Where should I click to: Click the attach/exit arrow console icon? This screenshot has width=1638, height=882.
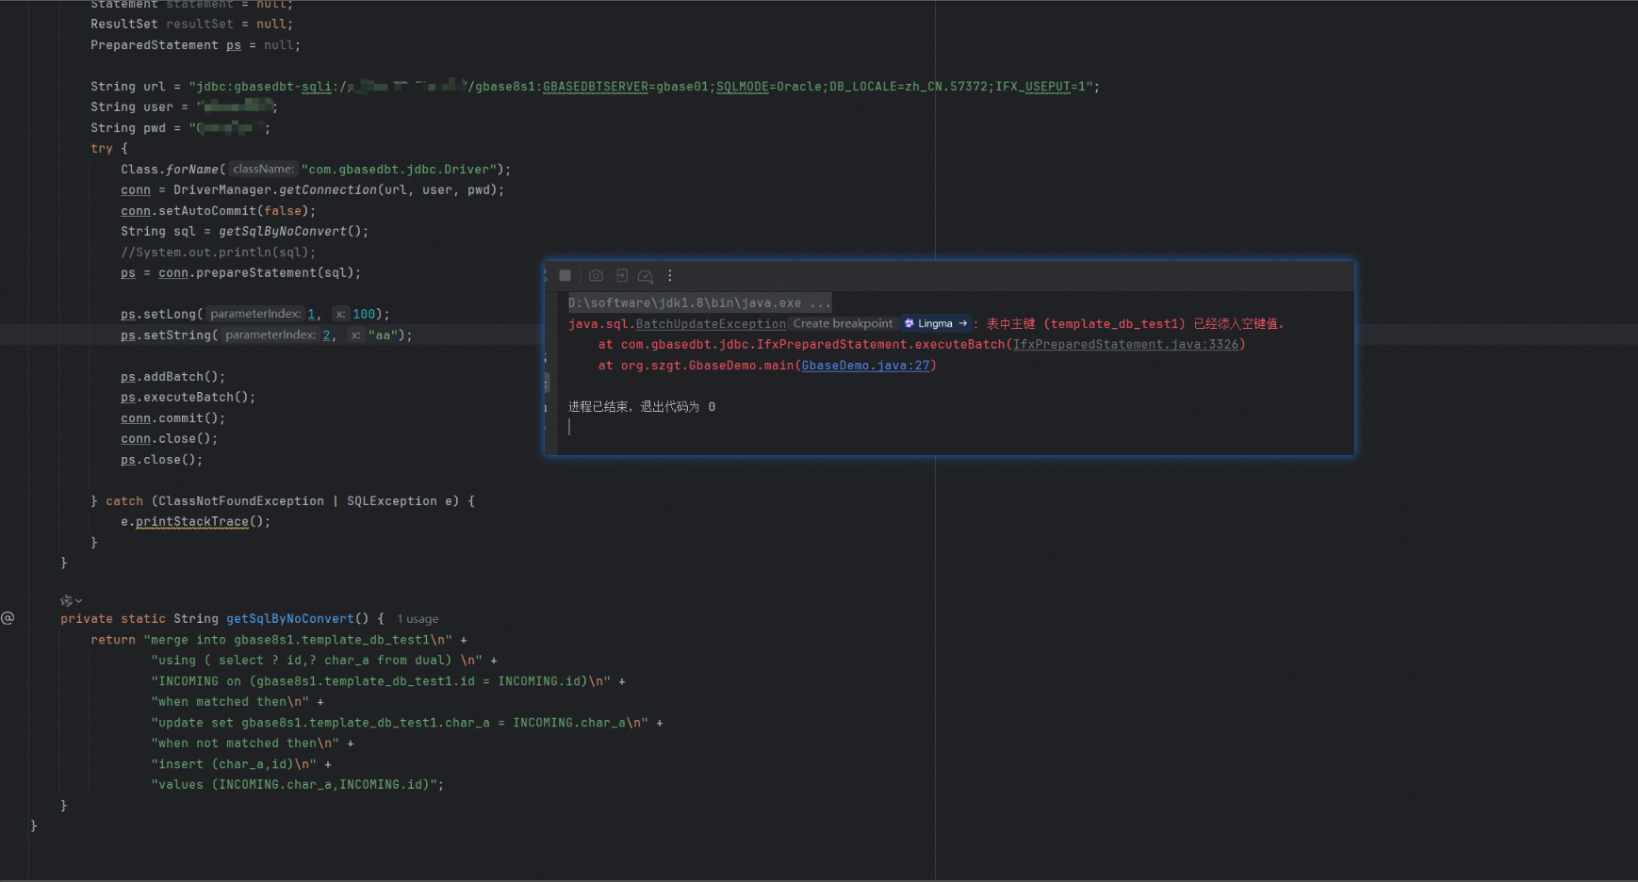point(621,276)
